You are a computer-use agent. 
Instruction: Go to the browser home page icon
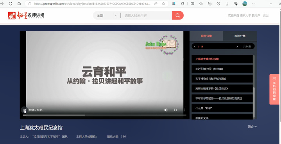pyautogui.click(x=19, y=4)
